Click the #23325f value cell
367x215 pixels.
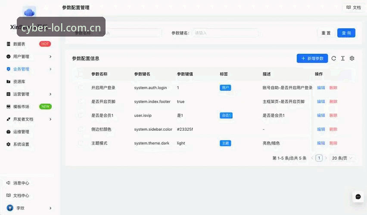185,129
